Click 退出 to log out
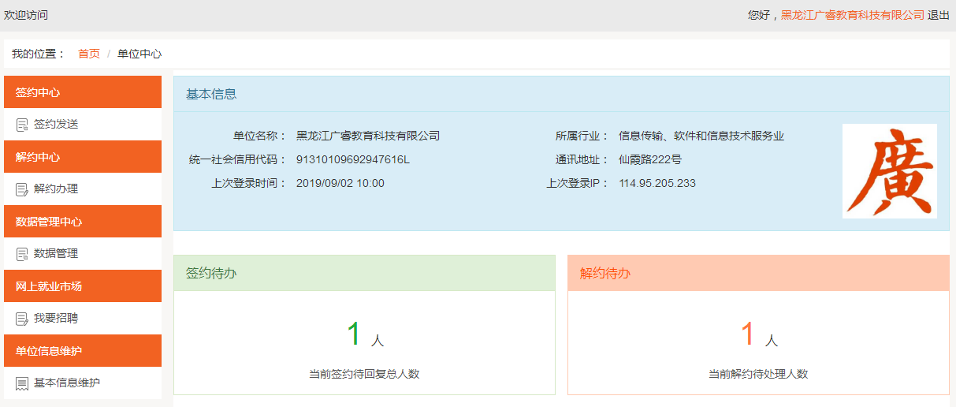The height and width of the screenshot is (407, 956). pyautogui.click(x=938, y=15)
